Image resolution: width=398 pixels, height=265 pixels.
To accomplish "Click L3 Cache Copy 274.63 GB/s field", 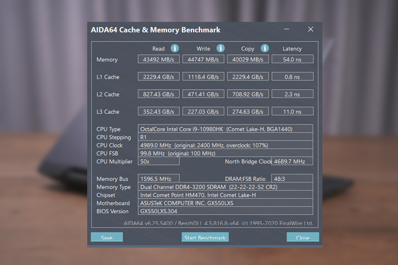I will tap(248, 111).
